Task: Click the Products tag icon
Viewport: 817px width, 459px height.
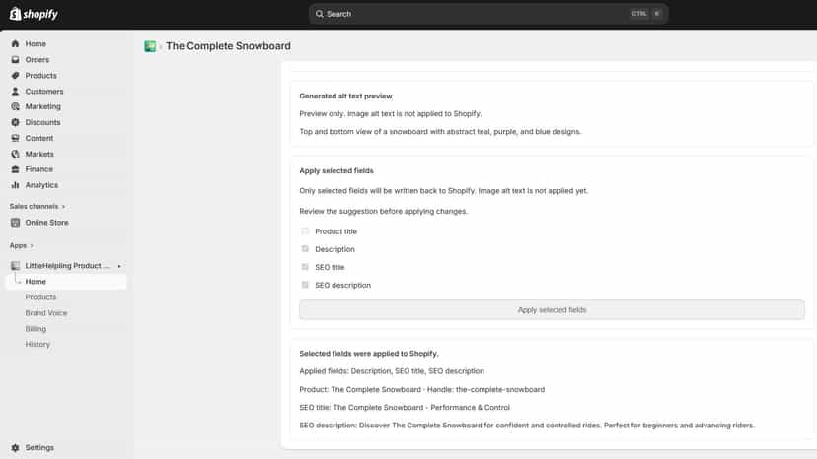Action: coord(15,76)
